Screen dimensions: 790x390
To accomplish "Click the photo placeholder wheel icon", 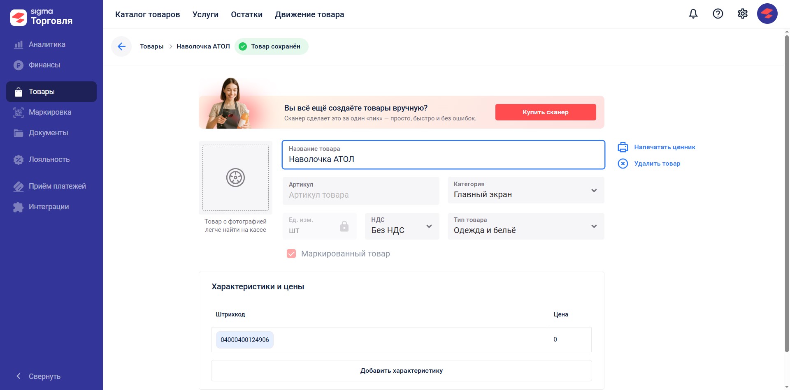I will (x=235, y=178).
